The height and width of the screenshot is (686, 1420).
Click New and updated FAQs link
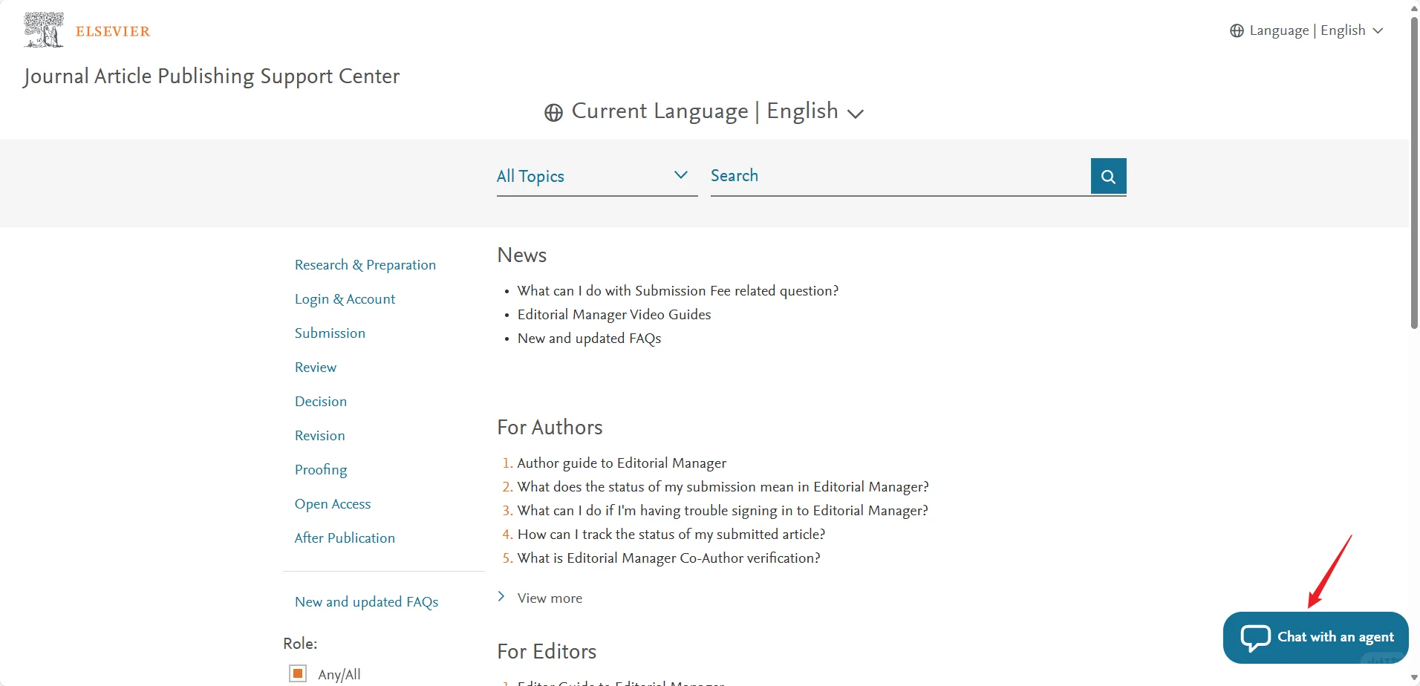pos(366,601)
